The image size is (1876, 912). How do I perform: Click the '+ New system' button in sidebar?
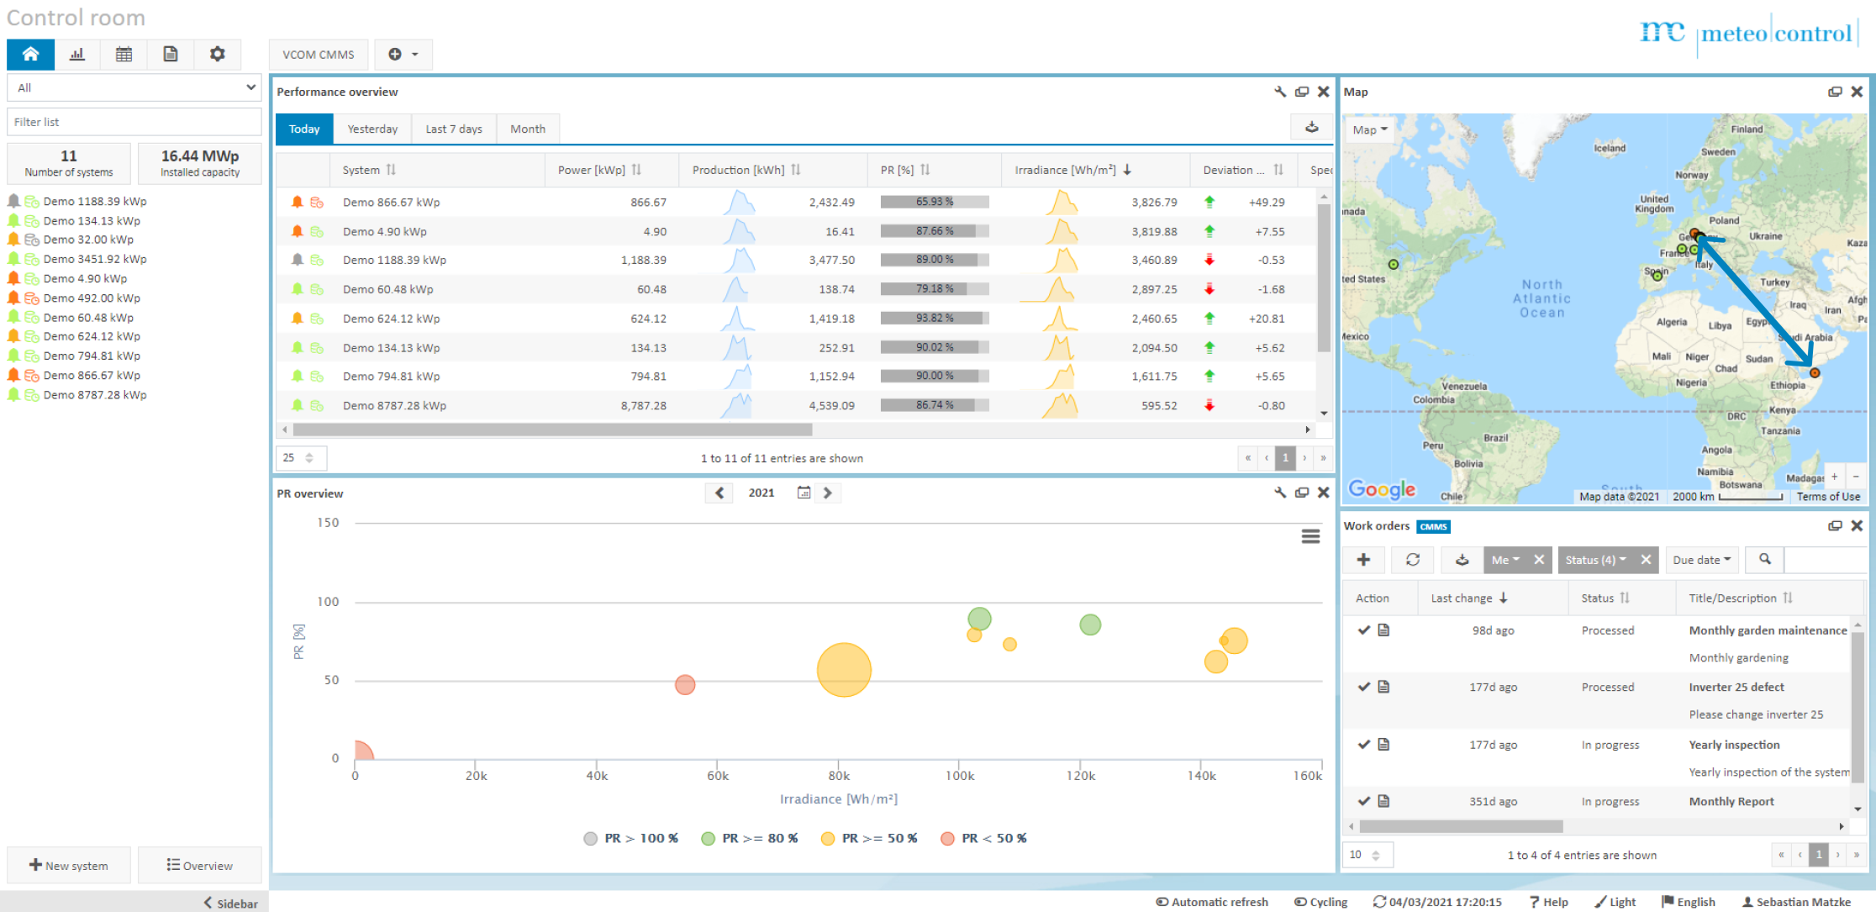68,864
